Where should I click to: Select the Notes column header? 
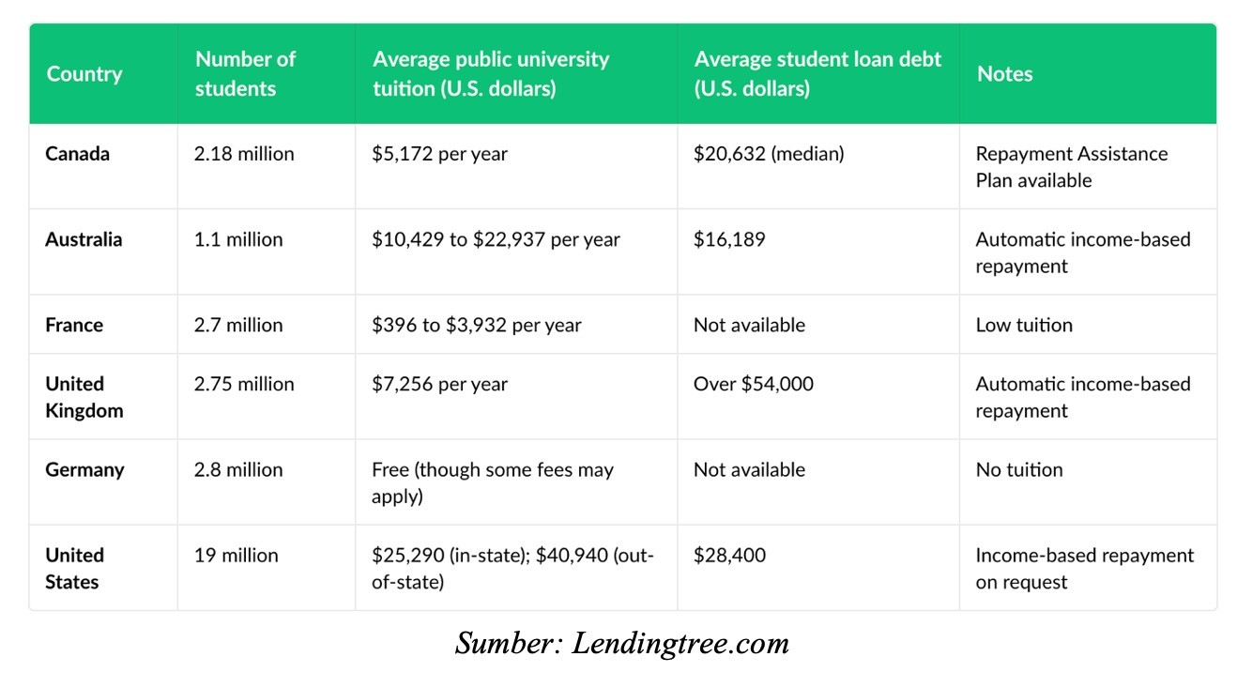(1004, 73)
